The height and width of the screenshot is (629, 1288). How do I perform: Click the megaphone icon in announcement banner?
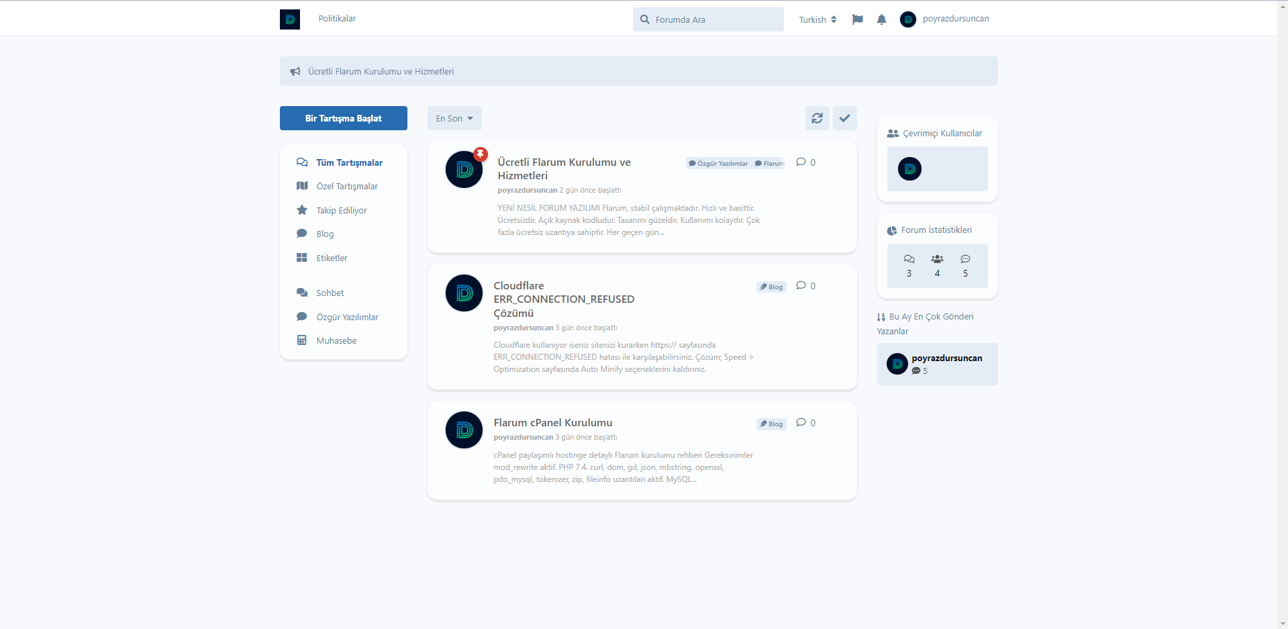click(295, 72)
